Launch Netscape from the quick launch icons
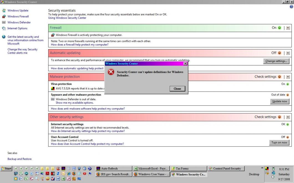Viewport: 294px width, 183px height. click(26, 174)
